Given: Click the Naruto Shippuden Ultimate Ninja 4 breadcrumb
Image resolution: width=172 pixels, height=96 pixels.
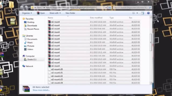Looking at the screenshot, I should tap(72, 8).
